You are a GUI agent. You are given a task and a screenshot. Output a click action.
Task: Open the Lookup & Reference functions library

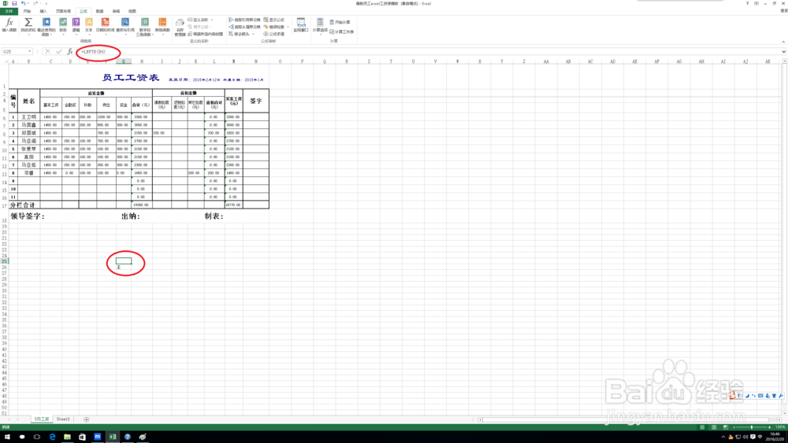coord(125,25)
